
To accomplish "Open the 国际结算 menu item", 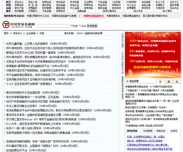I will [61, 8].
